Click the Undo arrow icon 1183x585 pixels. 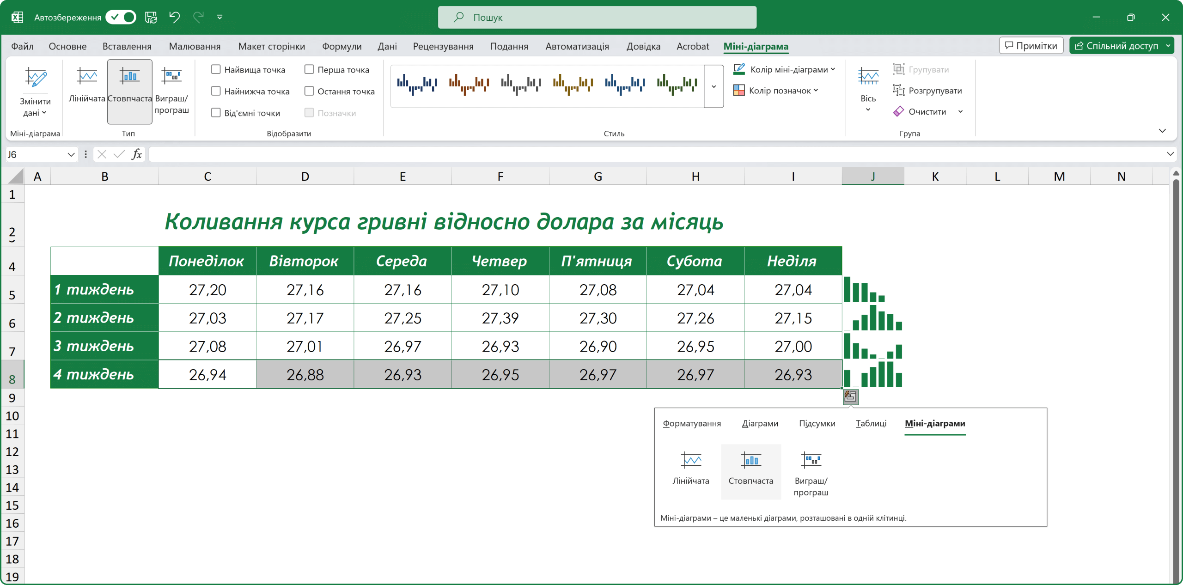coord(174,18)
